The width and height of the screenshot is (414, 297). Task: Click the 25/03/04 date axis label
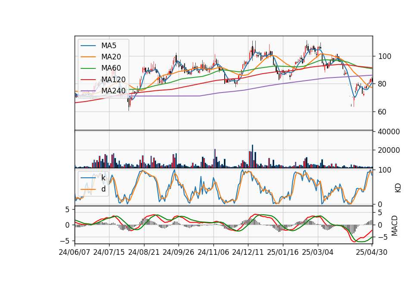(318, 252)
